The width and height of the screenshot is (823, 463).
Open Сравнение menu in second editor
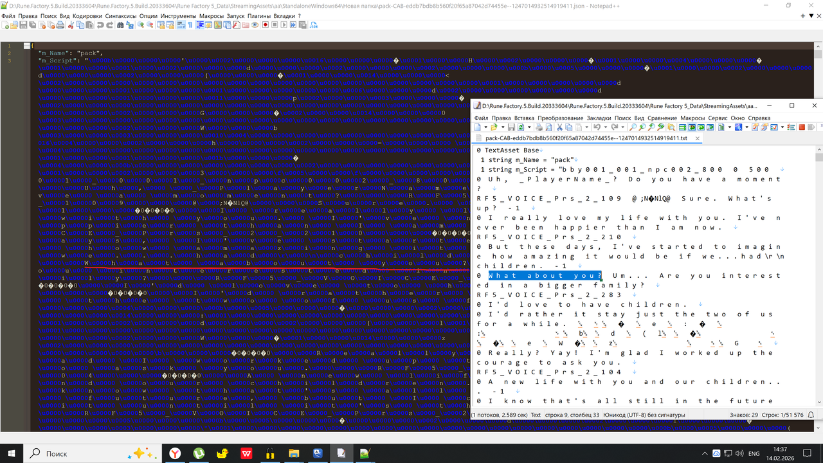coord(662,118)
